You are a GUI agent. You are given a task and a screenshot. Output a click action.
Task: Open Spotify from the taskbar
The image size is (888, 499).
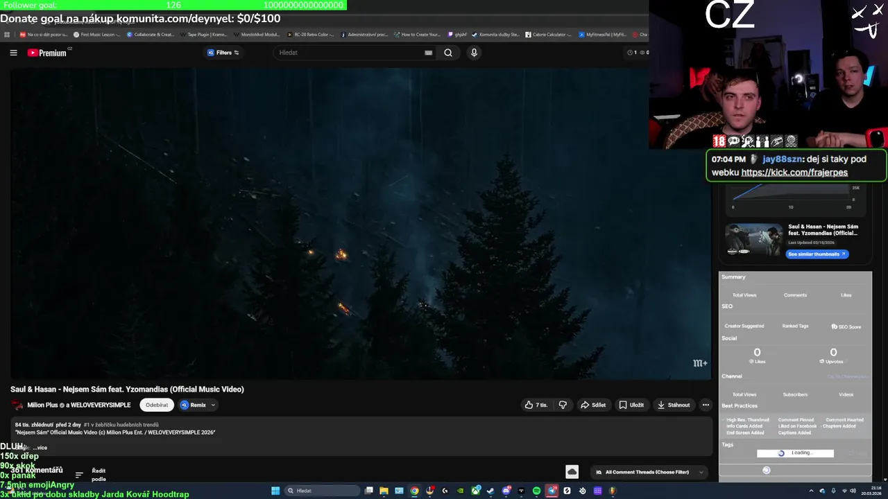(536, 491)
